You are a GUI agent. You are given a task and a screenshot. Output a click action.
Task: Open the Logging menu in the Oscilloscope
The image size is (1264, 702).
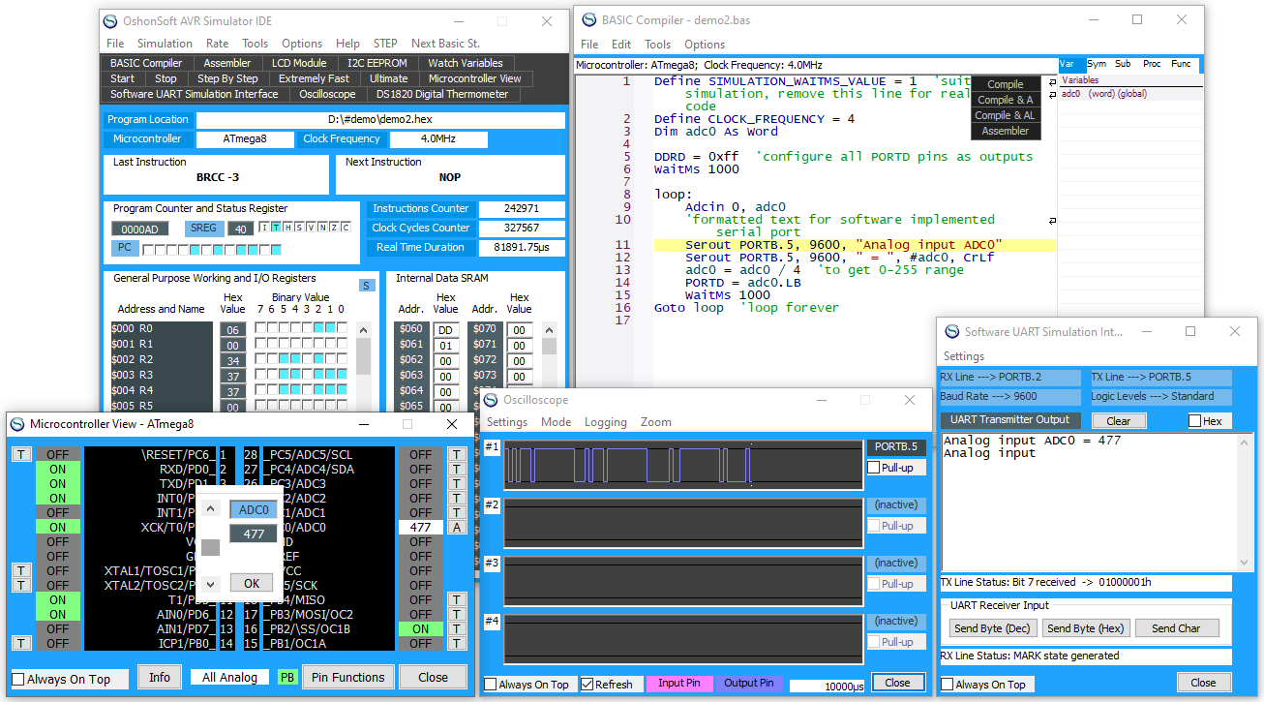tap(606, 422)
